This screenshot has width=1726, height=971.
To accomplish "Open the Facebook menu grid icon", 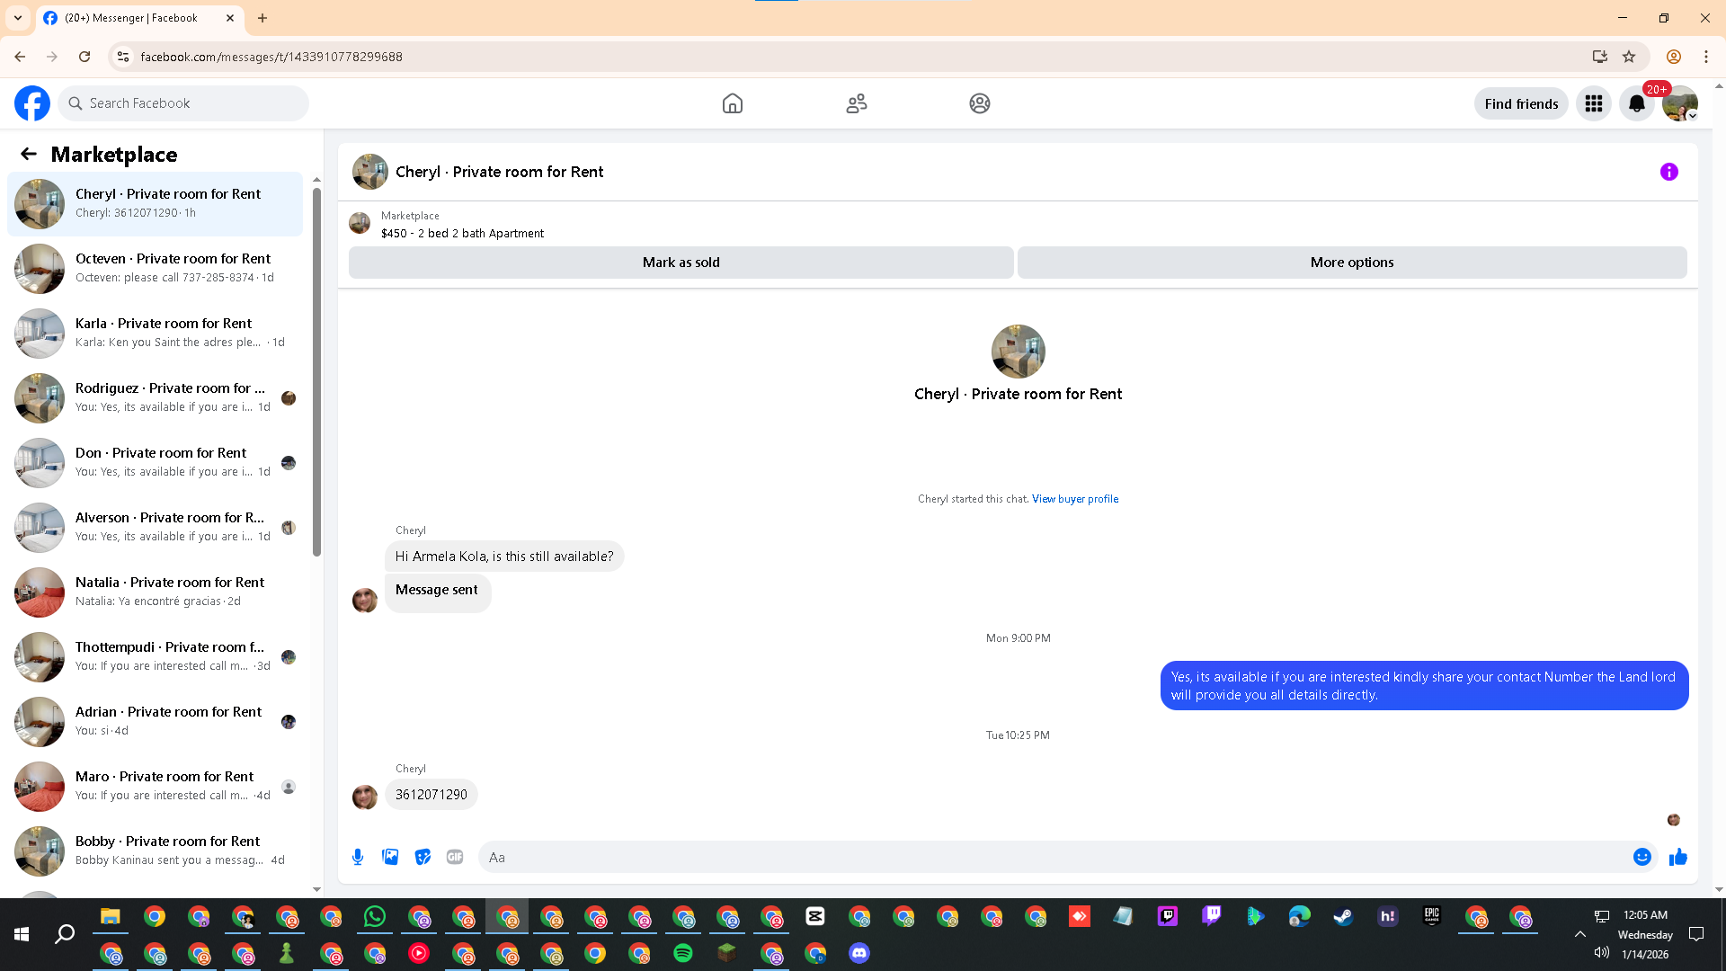I will (1593, 103).
